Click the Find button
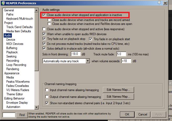Screen dimensions: 172x121 pyautogui.click(x=22, y=115)
